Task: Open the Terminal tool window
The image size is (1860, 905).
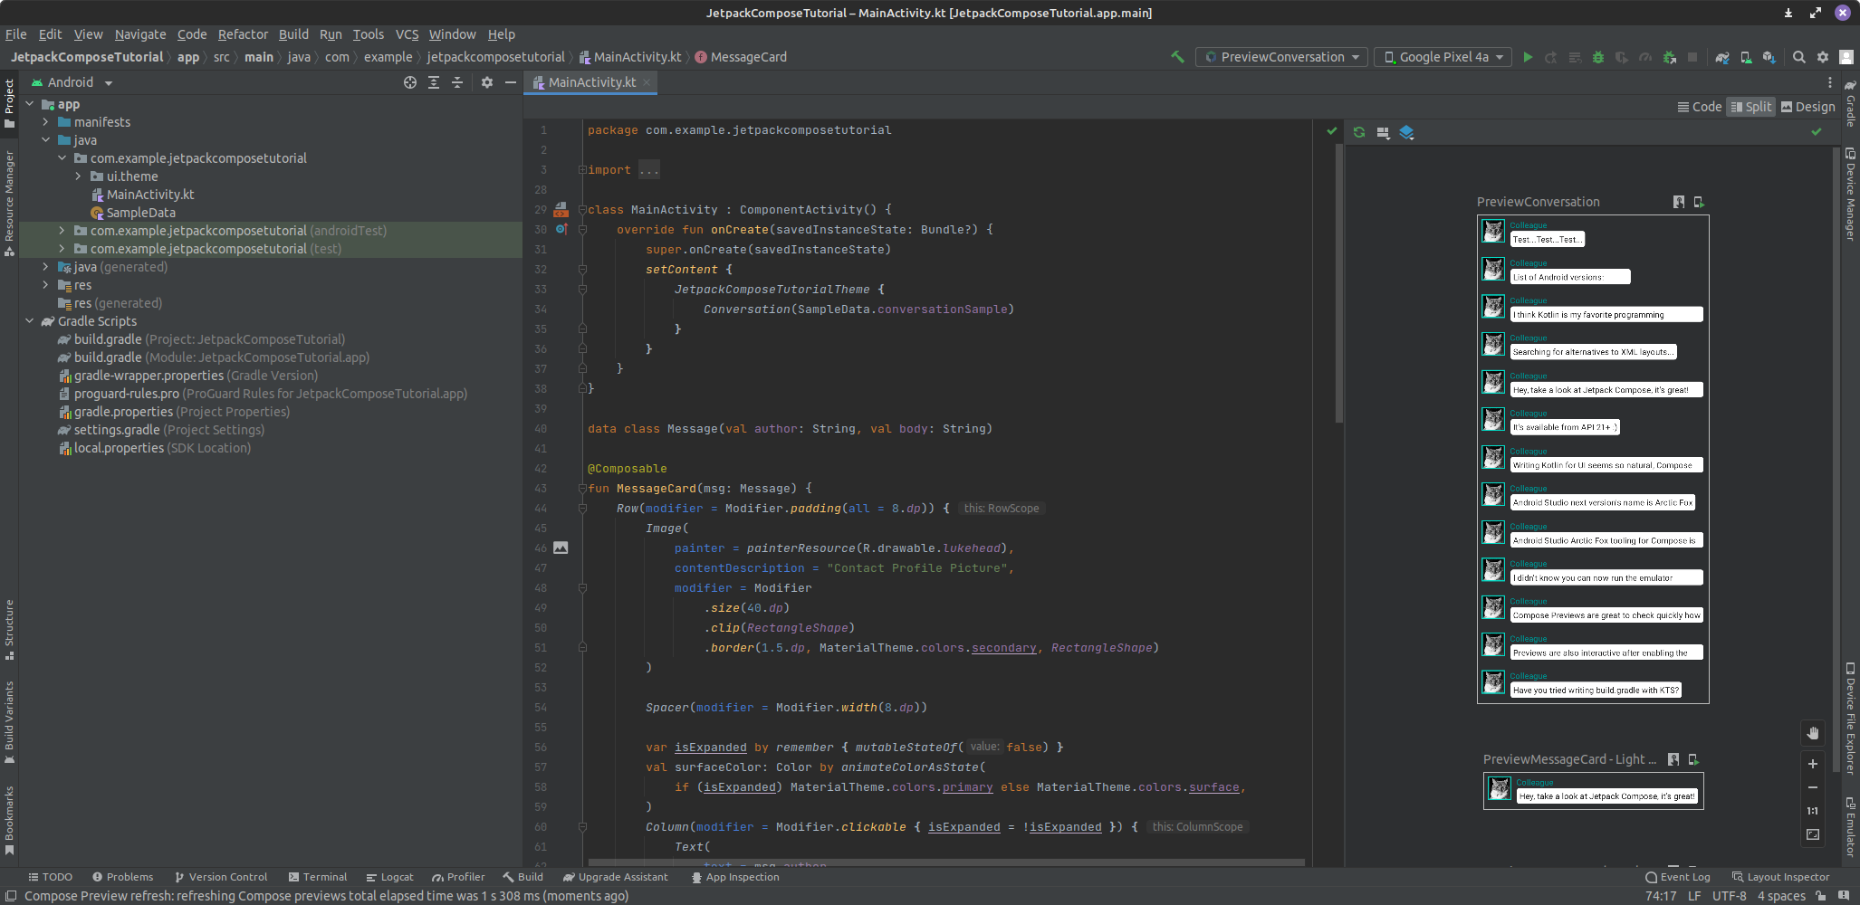Action: coord(317,877)
